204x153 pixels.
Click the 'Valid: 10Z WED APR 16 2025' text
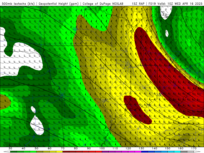[180, 4]
